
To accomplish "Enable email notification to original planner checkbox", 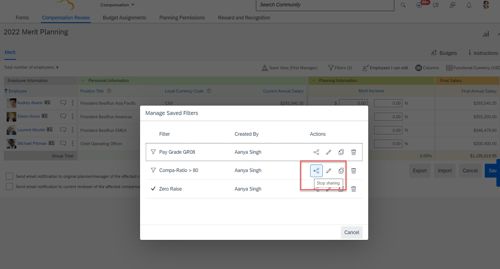I will pyautogui.click(x=9, y=176).
